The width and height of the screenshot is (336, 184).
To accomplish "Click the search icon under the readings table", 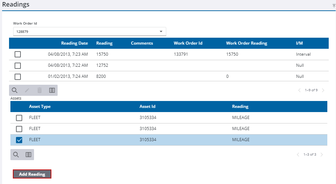I will (15, 90).
